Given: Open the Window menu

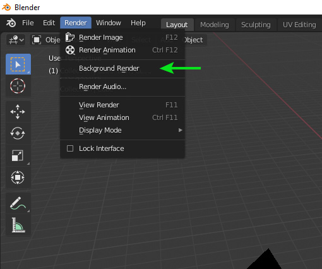Looking at the screenshot, I should pyautogui.click(x=109, y=23).
